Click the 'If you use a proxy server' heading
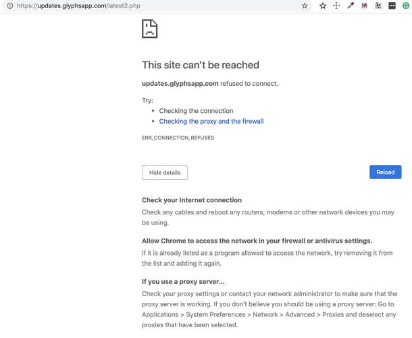This screenshot has height=338, width=412. [183, 282]
